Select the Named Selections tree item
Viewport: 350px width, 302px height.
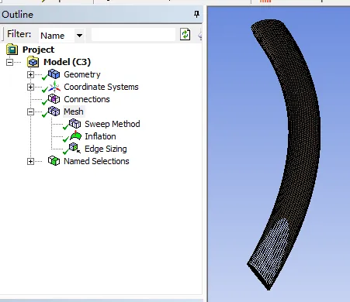[96, 161]
